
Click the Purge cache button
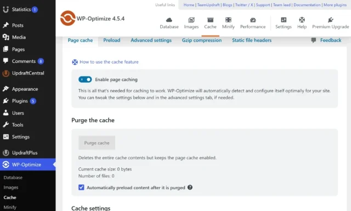(97, 143)
